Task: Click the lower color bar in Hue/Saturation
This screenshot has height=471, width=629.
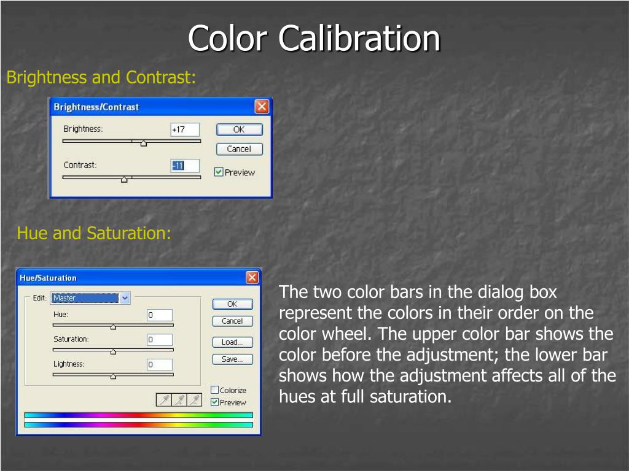Action: [x=139, y=424]
